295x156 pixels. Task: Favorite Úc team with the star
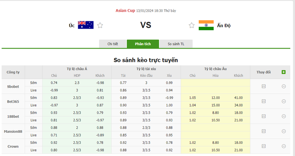point(100,25)
